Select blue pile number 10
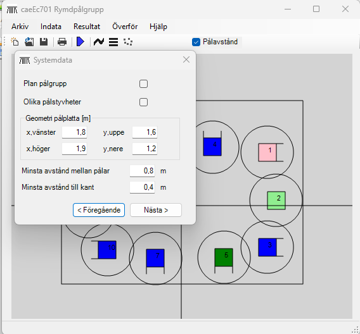The image size is (360, 334). [107, 250]
